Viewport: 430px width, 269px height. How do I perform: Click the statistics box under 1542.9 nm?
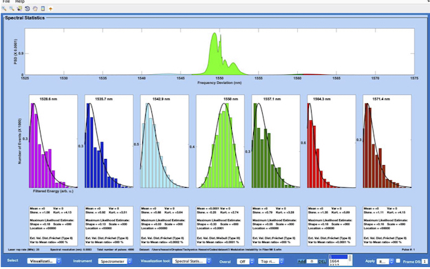164,226
